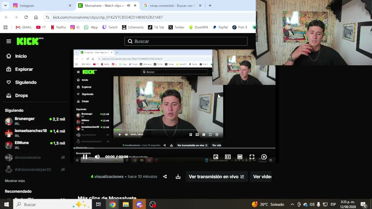Open the S.Elements bookmark
The width and height of the screenshot is (372, 209).
133,27
